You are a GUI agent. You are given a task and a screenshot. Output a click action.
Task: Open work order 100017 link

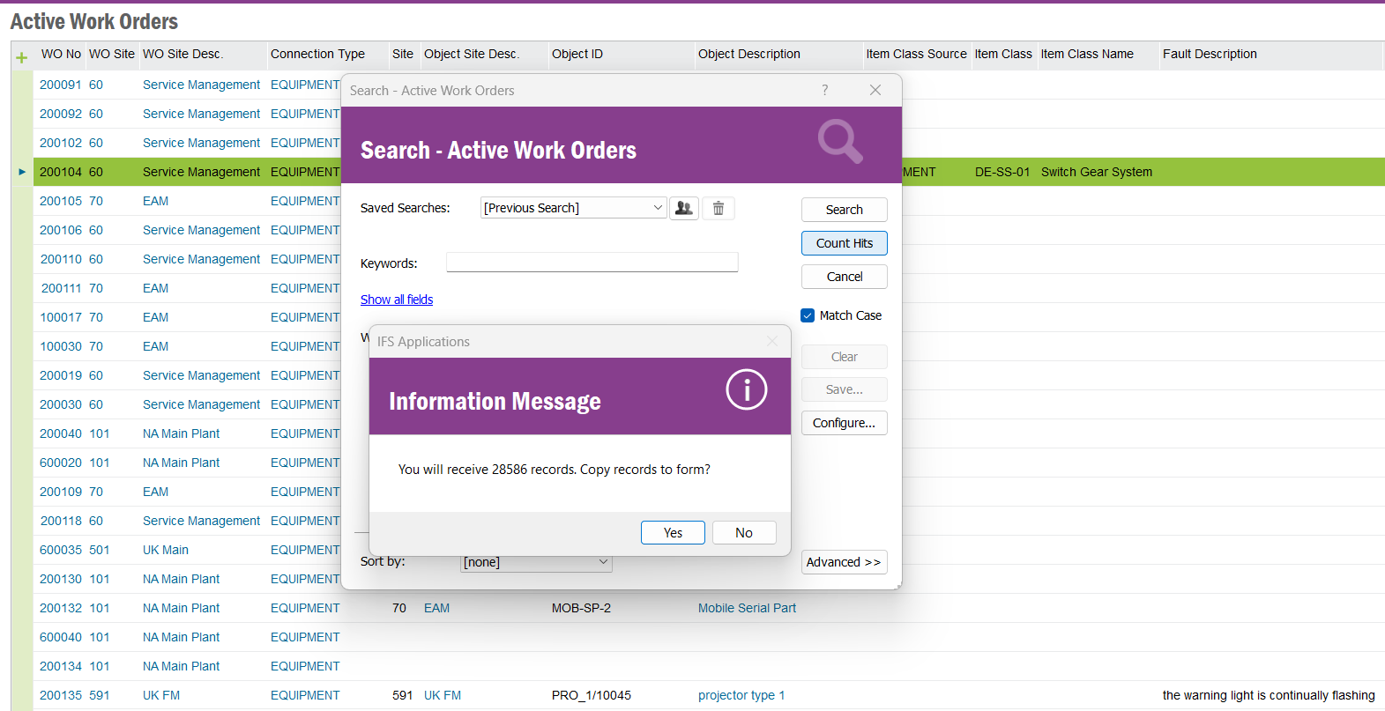click(61, 317)
